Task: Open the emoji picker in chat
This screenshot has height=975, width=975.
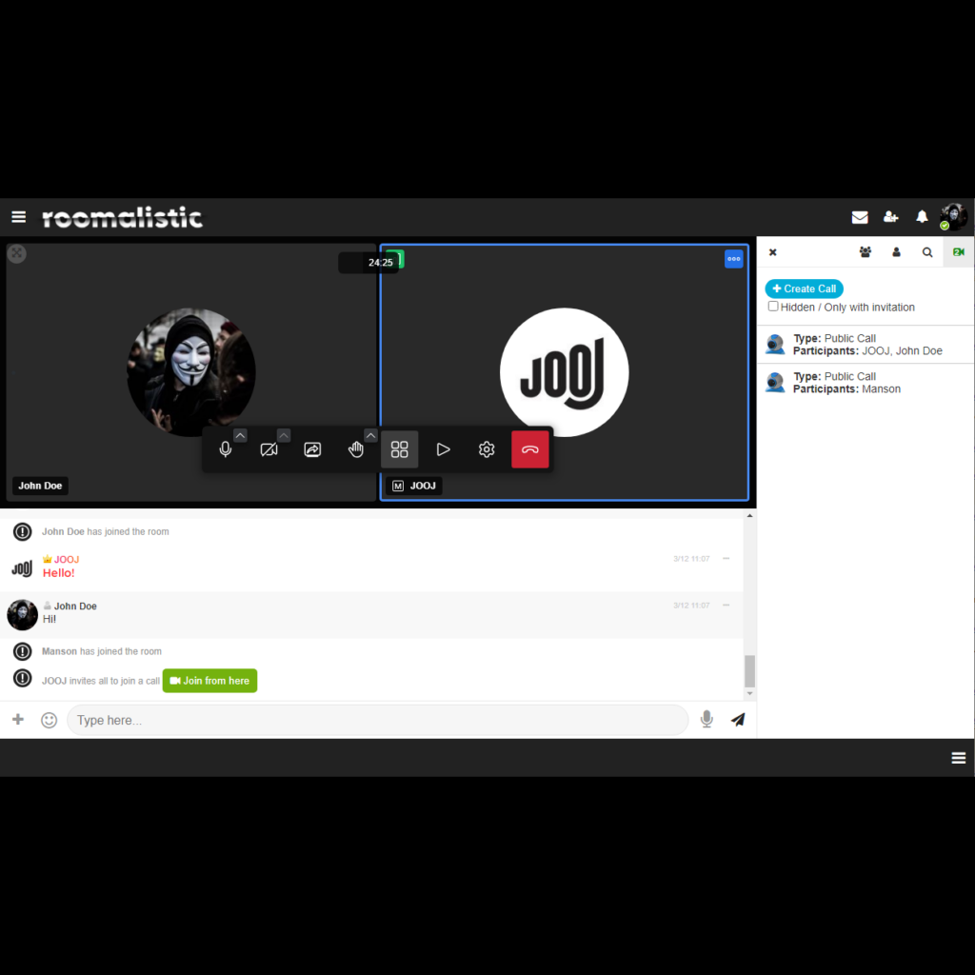Action: point(49,720)
